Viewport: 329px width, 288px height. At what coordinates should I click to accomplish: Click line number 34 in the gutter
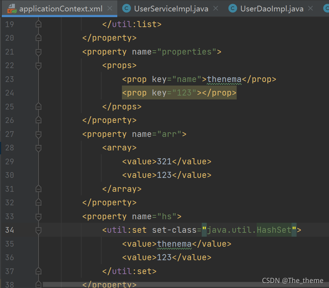point(10,230)
